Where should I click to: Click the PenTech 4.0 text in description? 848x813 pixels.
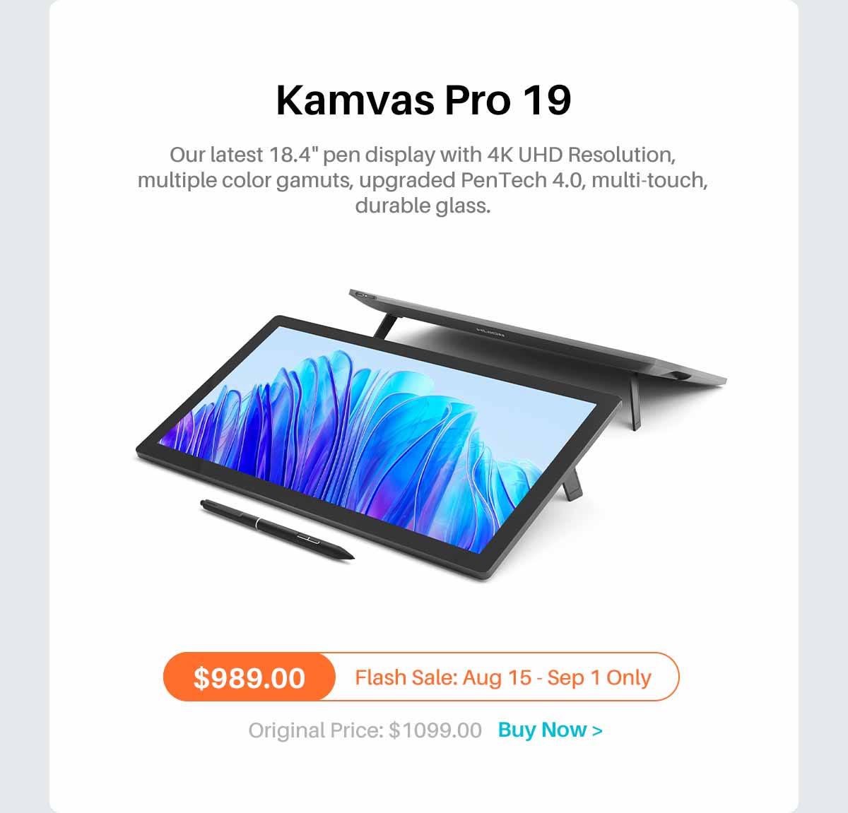click(x=522, y=180)
